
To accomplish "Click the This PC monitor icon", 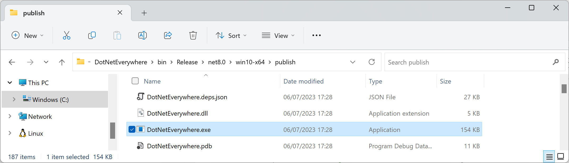I will point(23,82).
